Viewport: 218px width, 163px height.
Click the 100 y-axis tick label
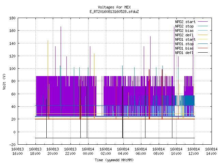(x=12, y=69)
